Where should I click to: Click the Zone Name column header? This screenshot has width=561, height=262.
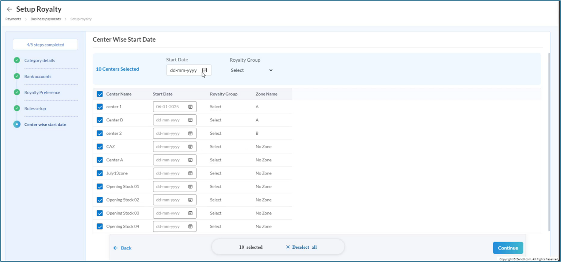[x=266, y=94]
